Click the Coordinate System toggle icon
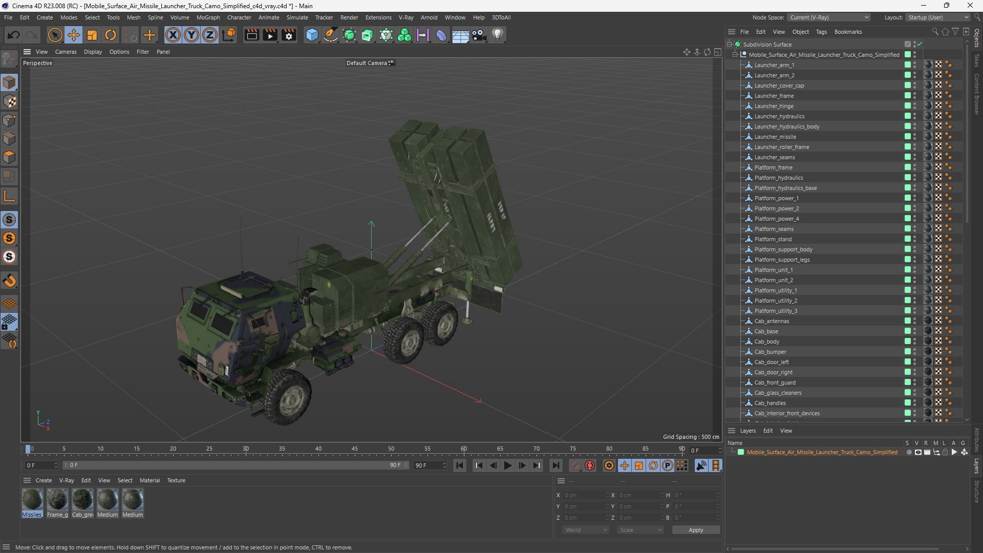The width and height of the screenshot is (983, 553). point(229,35)
